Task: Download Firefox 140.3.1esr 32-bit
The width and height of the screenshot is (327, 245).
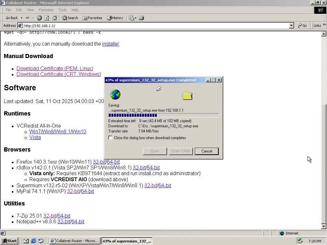Action: coord(99,162)
